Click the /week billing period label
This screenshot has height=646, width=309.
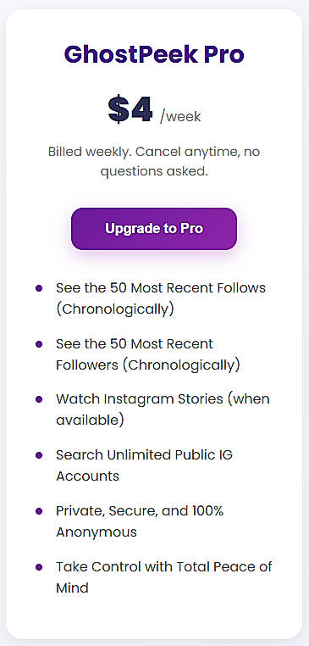pos(180,117)
